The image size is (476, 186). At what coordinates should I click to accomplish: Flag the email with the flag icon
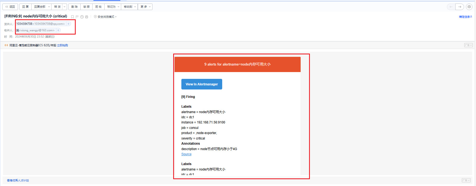[77, 17]
